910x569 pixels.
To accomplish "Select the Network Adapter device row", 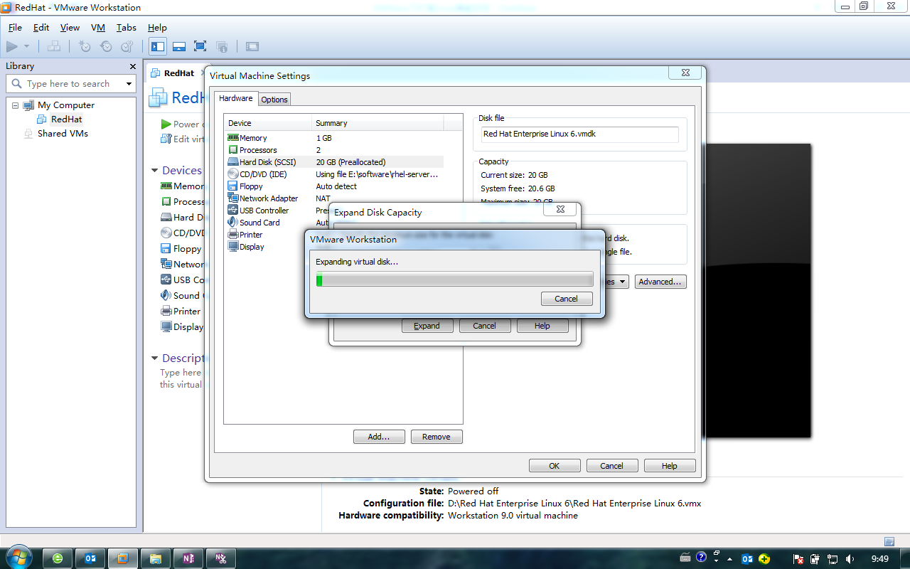I will pyautogui.click(x=334, y=198).
